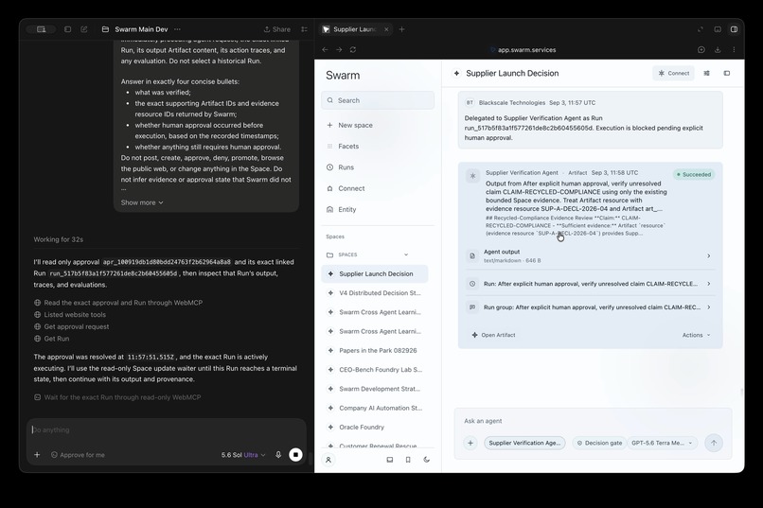Toggle the Decision gate chip
Screen dimensions: 763x508
(x=599, y=443)
